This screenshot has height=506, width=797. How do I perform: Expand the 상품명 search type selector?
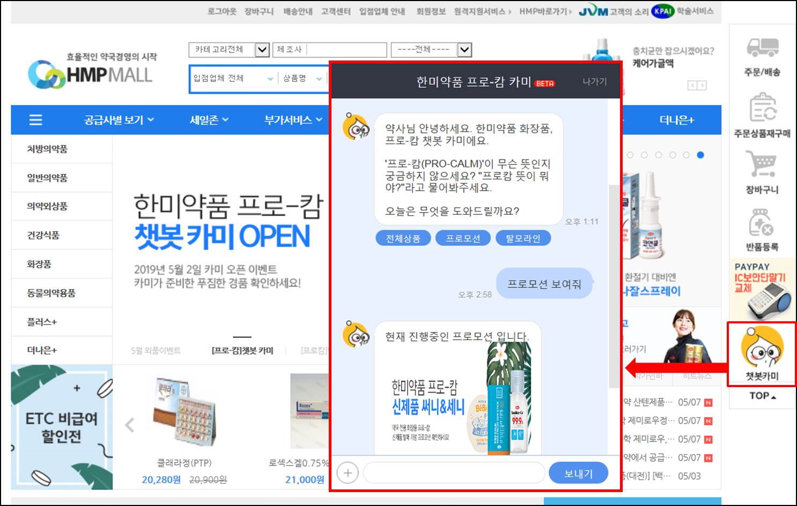click(x=302, y=78)
